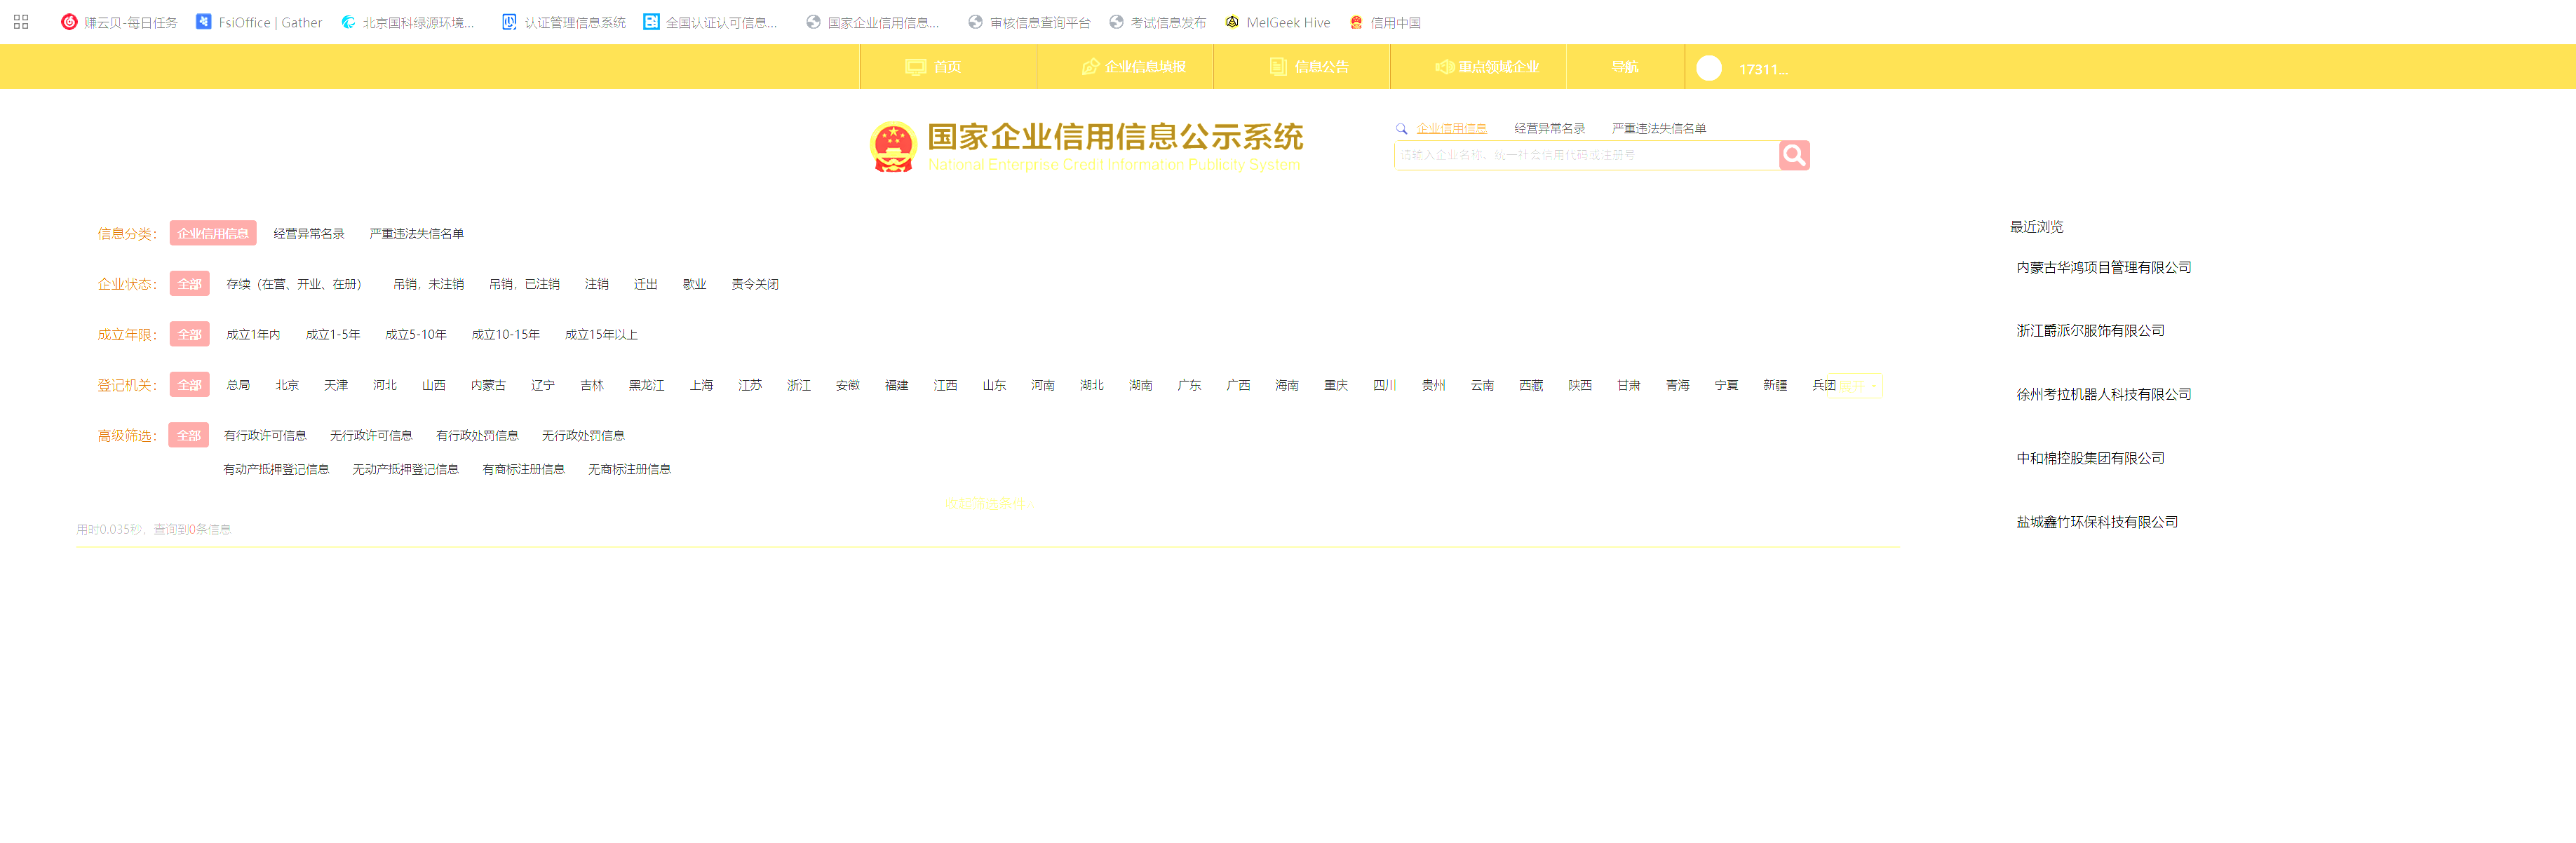The width and height of the screenshot is (2576, 843).
Task: Click the pen icon for 企业信息填报
Action: tap(1089, 67)
